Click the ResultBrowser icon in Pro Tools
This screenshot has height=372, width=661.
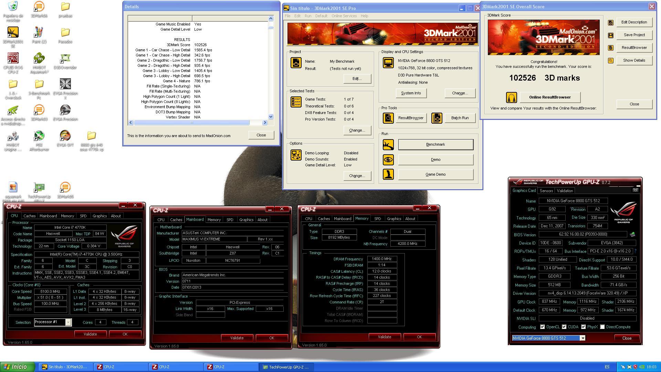click(388, 118)
